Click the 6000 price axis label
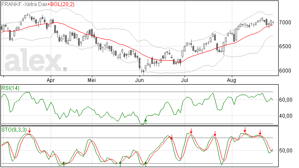This screenshot has width=299, height=168. coord(285,71)
